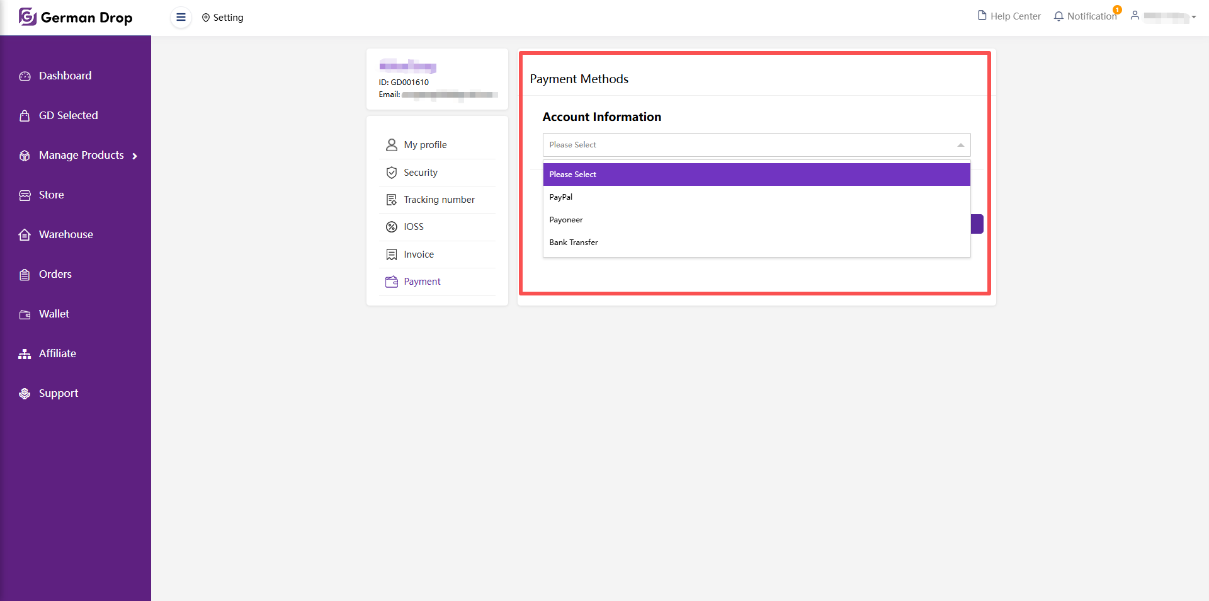Go to Orders in sidebar

tap(55, 274)
